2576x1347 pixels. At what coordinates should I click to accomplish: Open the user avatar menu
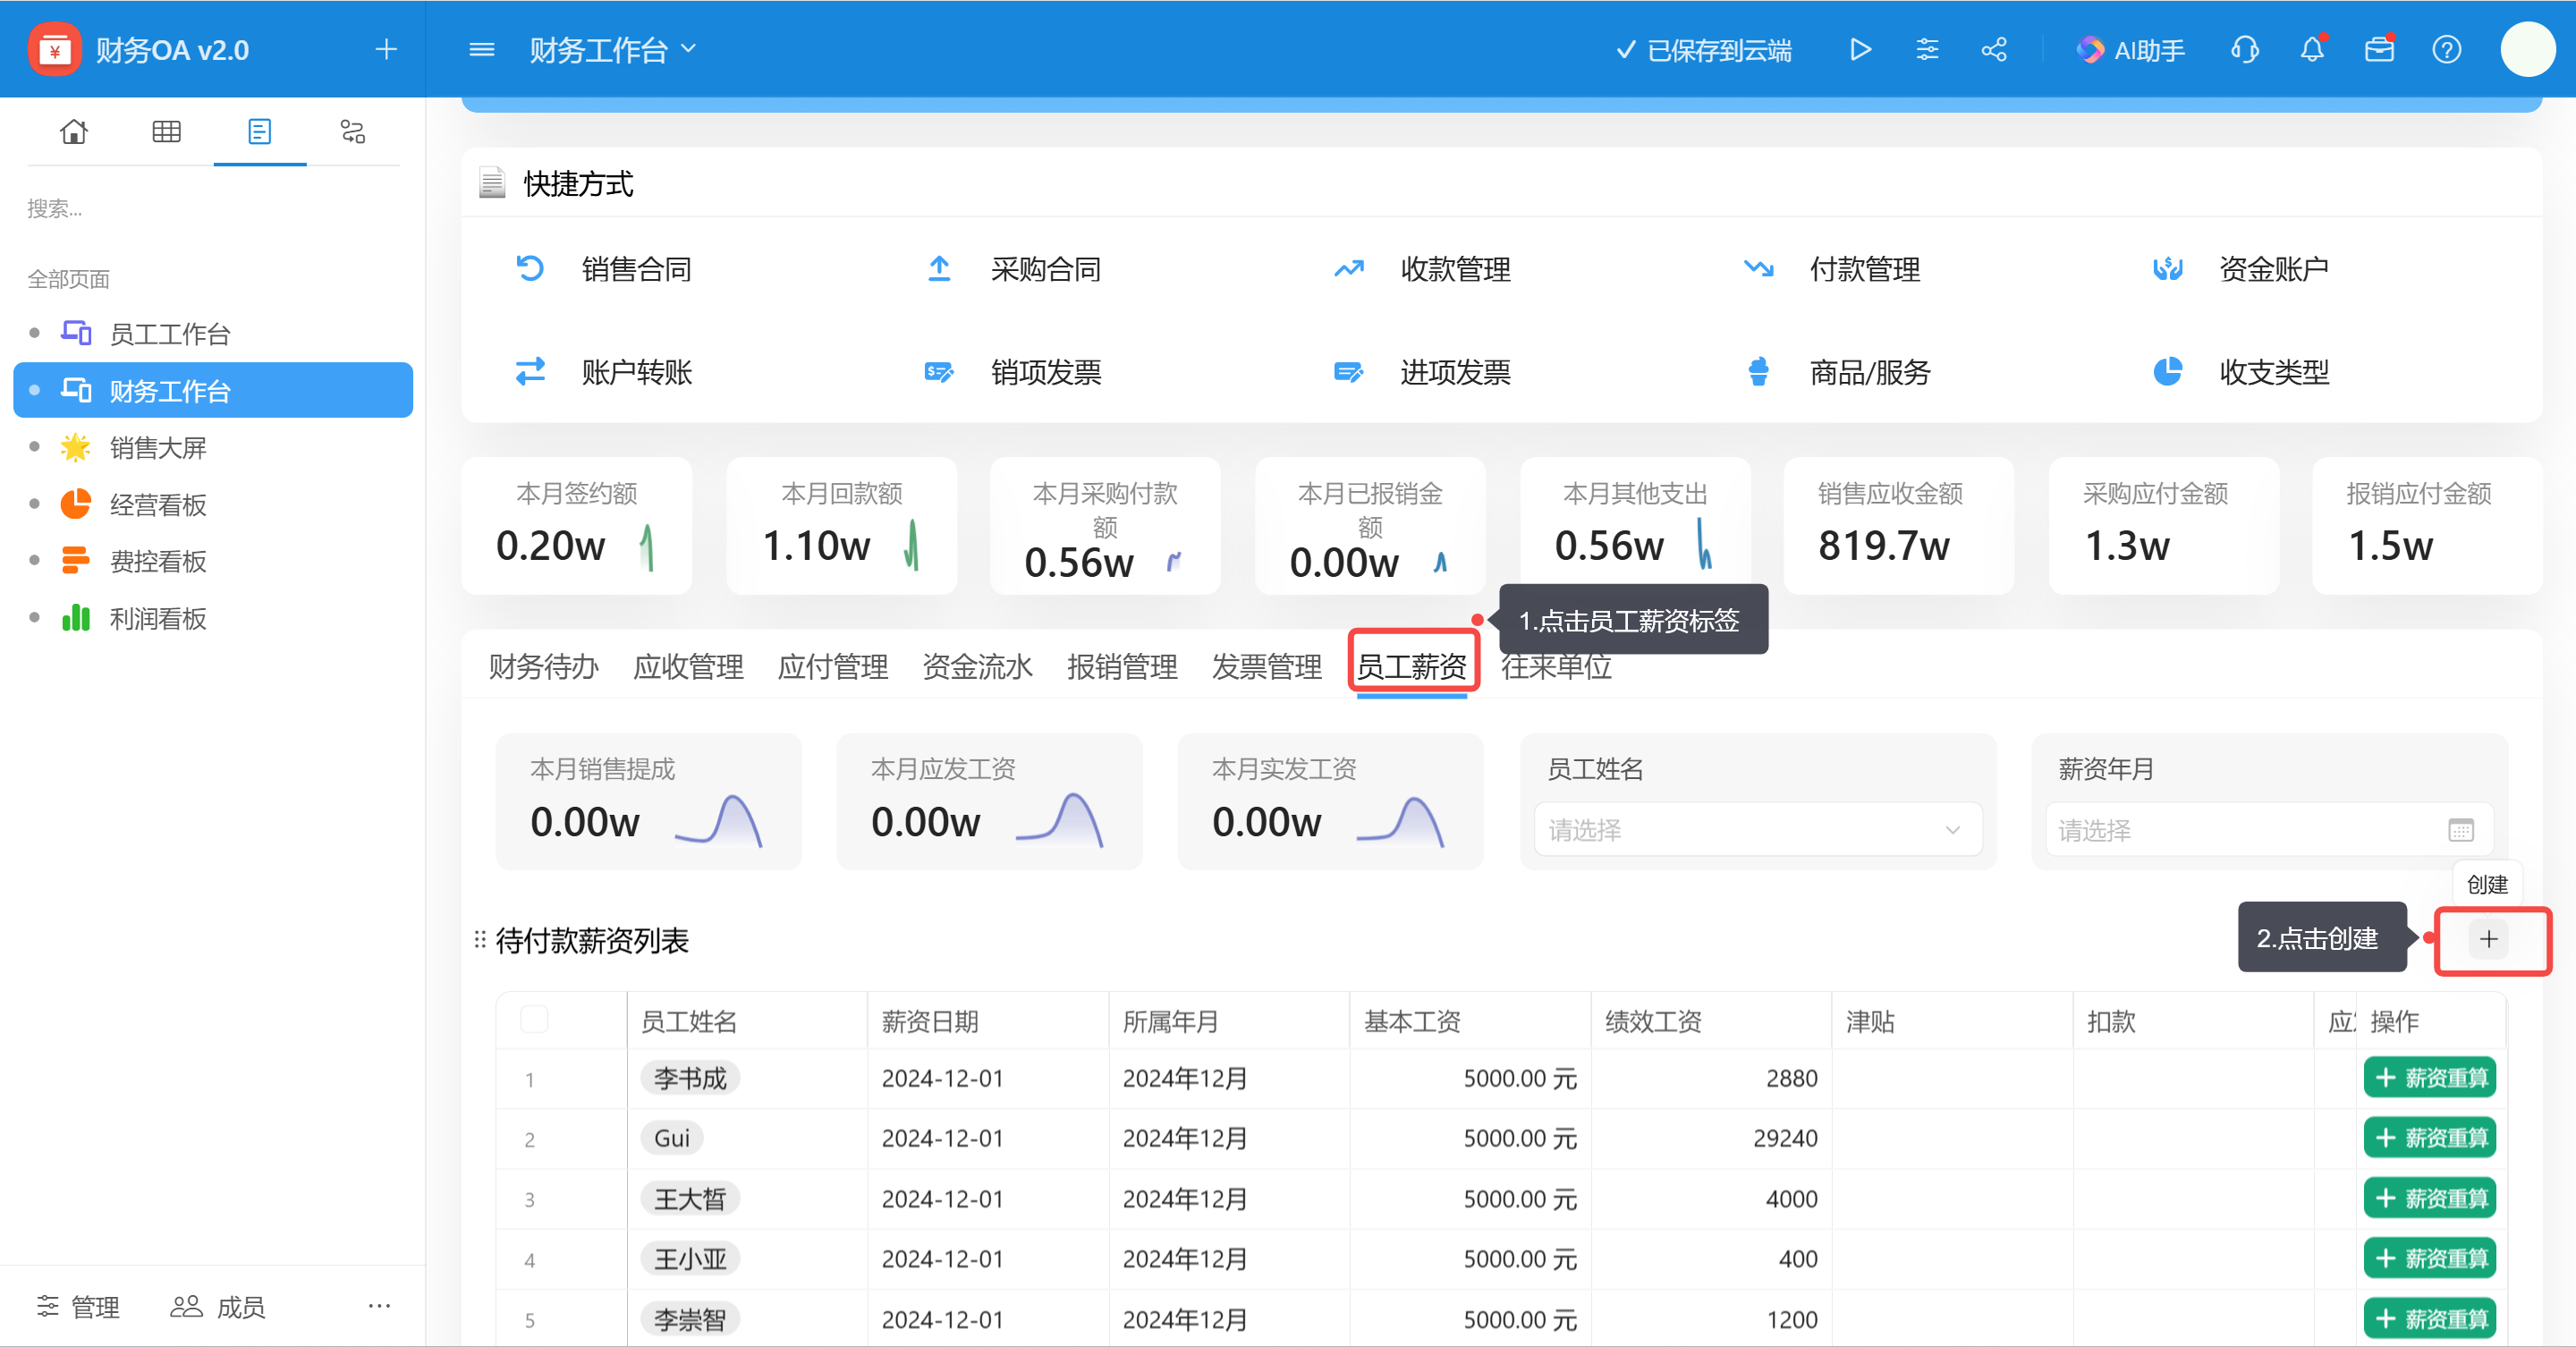2527,49
